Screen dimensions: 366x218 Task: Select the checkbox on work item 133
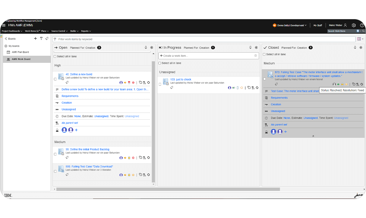pos(160,84)
